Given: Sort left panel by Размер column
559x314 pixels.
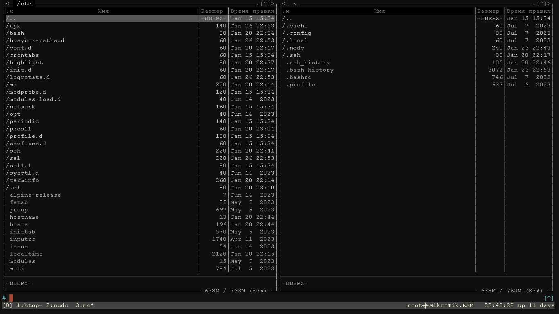Looking at the screenshot, I should [212, 11].
